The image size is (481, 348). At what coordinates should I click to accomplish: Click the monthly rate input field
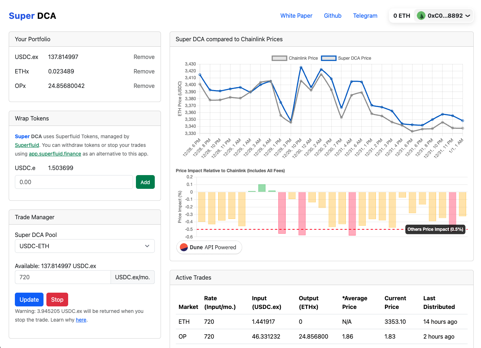(x=63, y=277)
